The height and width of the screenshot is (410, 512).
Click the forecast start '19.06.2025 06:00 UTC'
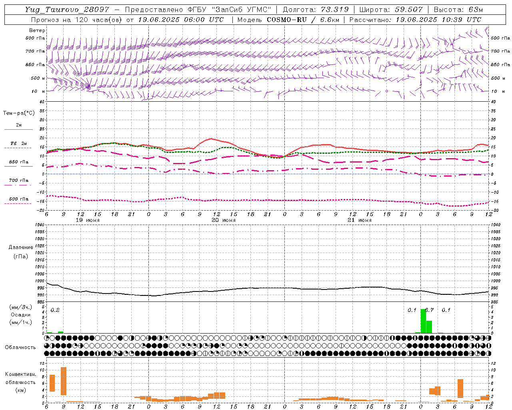click(181, 20)
